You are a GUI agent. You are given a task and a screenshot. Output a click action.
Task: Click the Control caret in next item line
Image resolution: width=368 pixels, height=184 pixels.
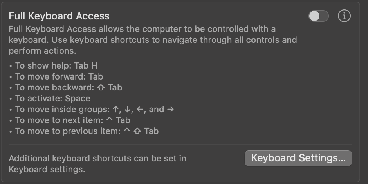[x=109, y=119]
